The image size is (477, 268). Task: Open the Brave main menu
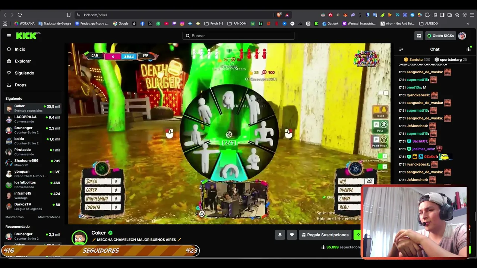click(x=472, y=15)
